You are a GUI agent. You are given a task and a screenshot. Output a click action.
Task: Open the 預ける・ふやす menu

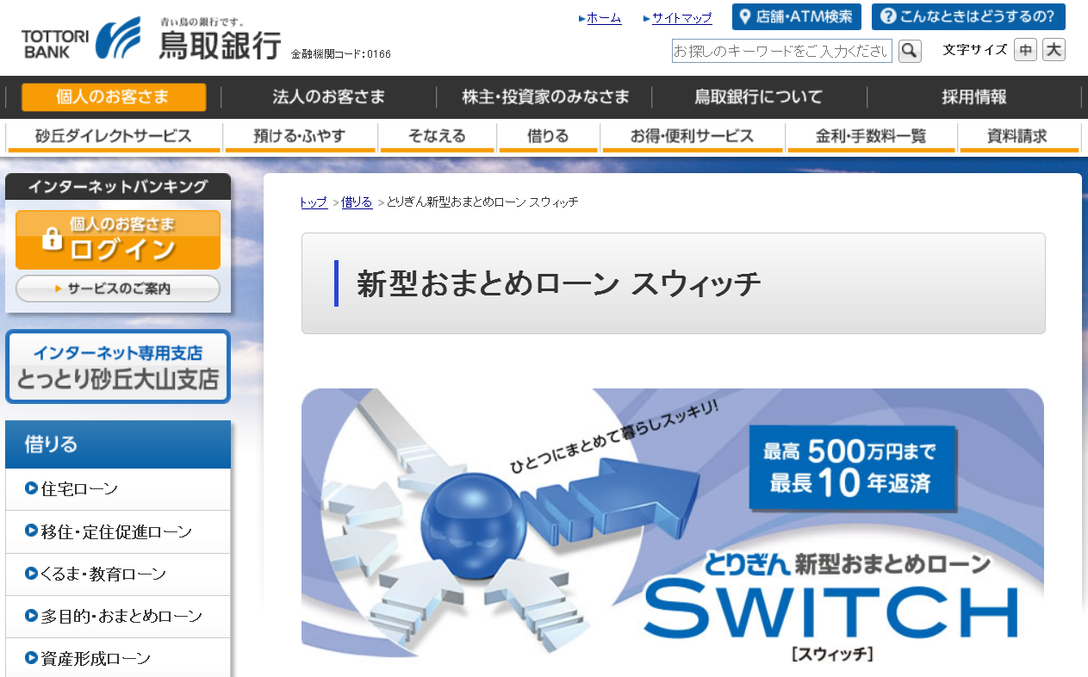[300, 136]
